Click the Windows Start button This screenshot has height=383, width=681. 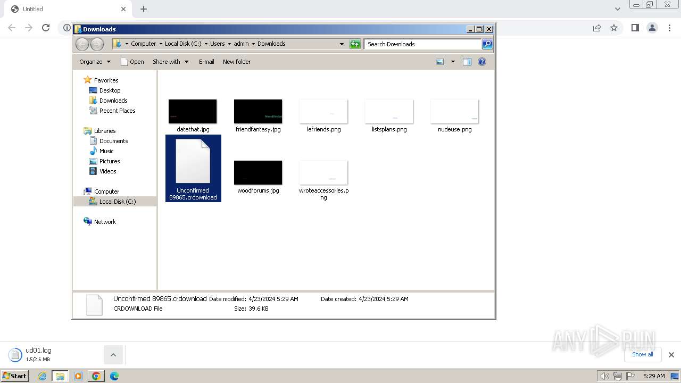[x=15, y=376]
